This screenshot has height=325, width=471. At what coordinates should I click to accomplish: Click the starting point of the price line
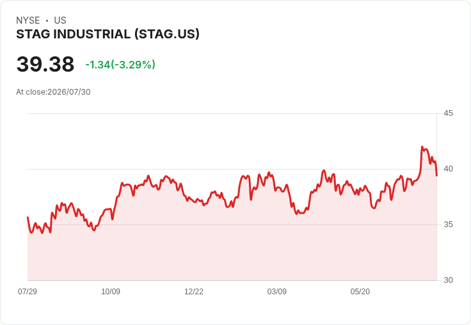click(28, 217)
